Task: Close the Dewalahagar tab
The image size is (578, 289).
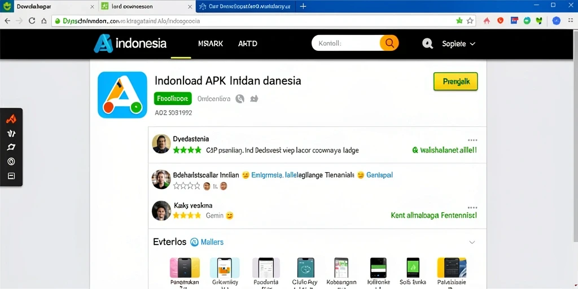Action: pos(92,7)
